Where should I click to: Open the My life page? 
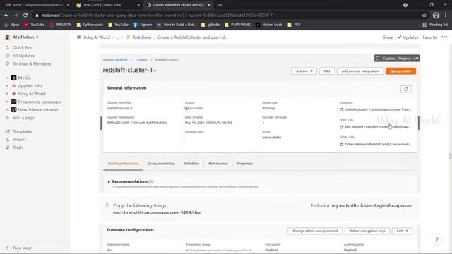pos(25,78)
